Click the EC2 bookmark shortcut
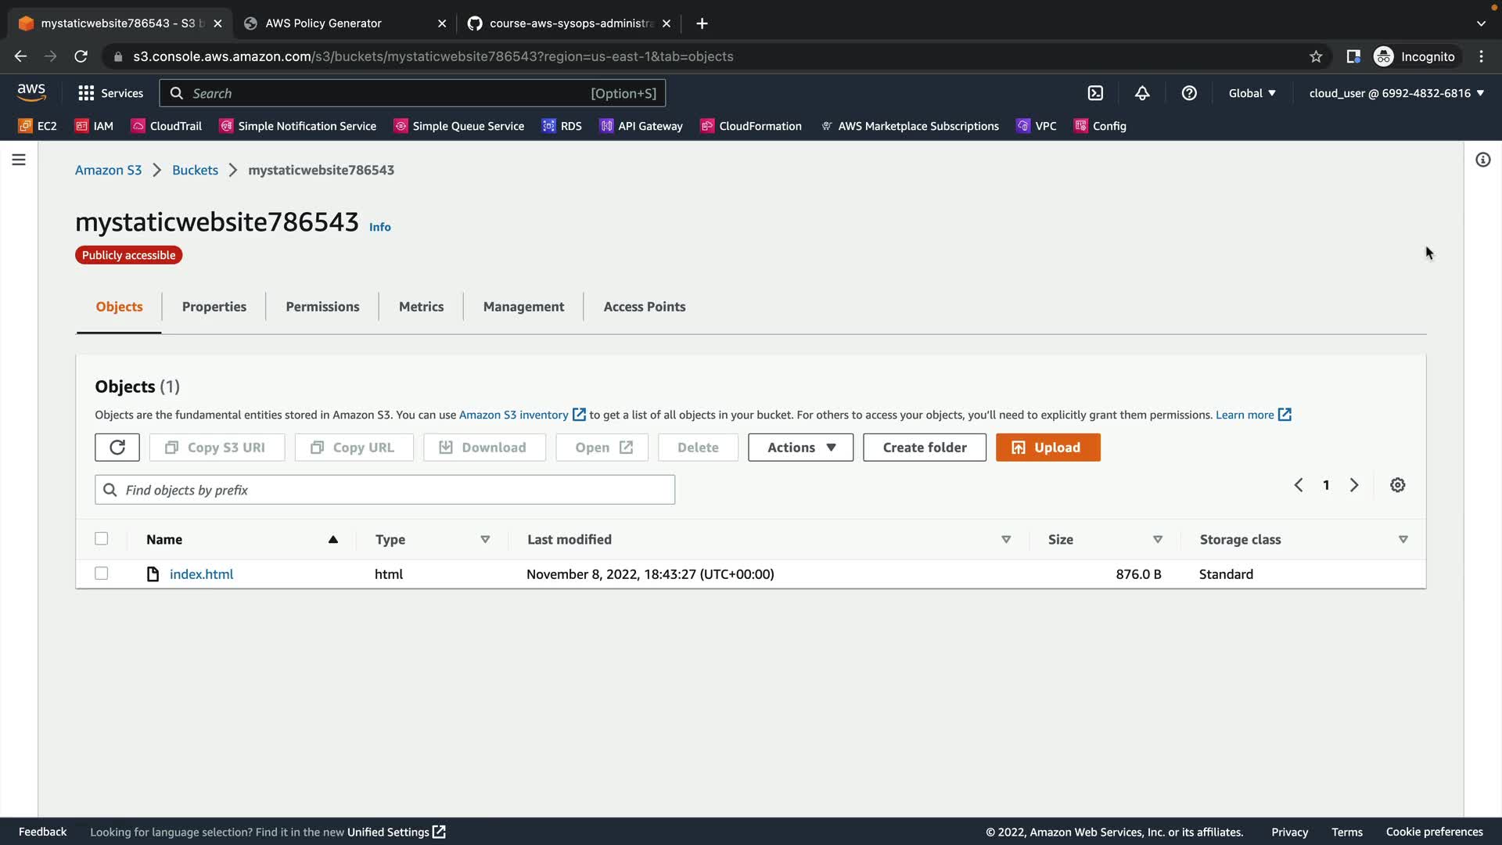Screen dimensions: 1502x845 pyautogui.click(x=38, y=126)
